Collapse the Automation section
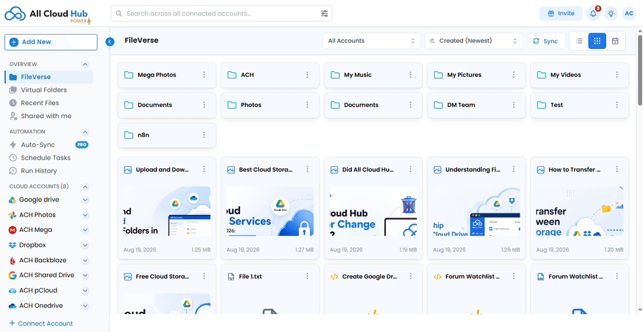The image size is (643, 332). coord(85,132)
